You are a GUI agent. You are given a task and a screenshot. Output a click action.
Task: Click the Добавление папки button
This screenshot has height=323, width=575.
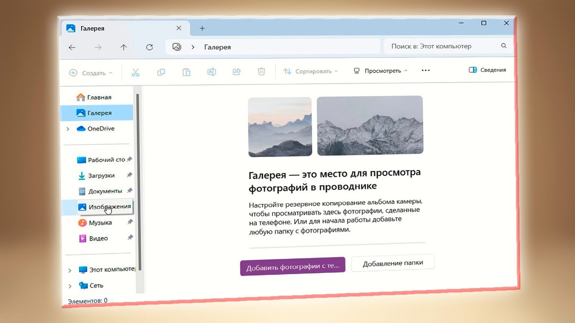393,263
